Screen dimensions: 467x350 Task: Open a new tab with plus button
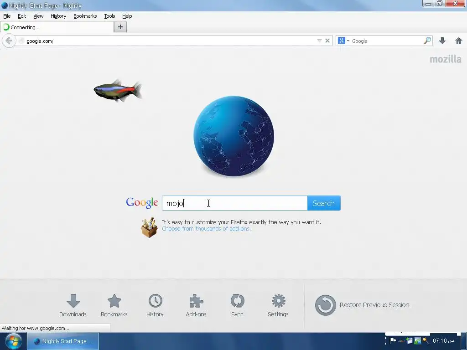click(120, 27)
